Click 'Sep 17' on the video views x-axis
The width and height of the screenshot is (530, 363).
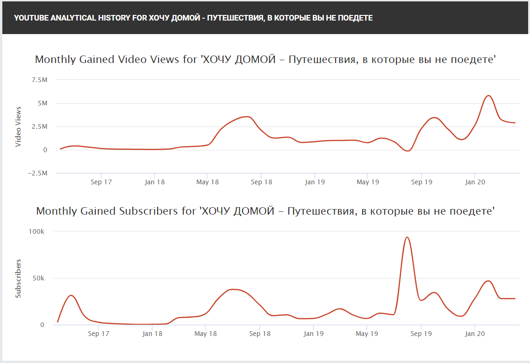101,182
